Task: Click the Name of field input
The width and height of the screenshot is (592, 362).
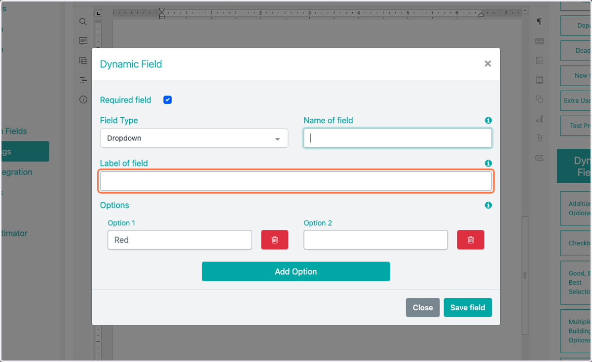Action: click(x=398, y=138)
